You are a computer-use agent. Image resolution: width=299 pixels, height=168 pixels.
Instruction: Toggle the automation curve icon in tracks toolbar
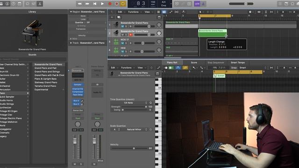171,12
